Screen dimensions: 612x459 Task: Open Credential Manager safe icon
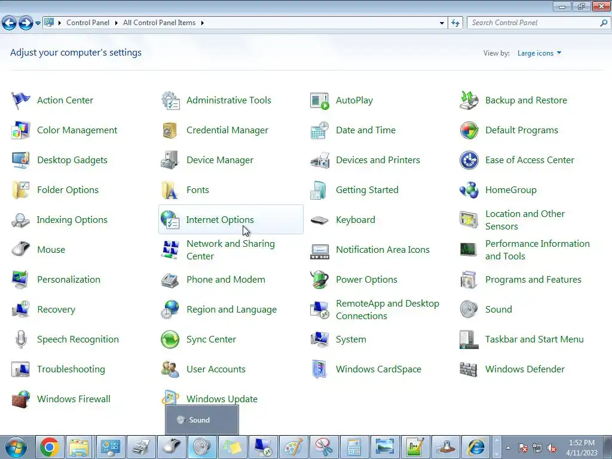coord(170,130)
